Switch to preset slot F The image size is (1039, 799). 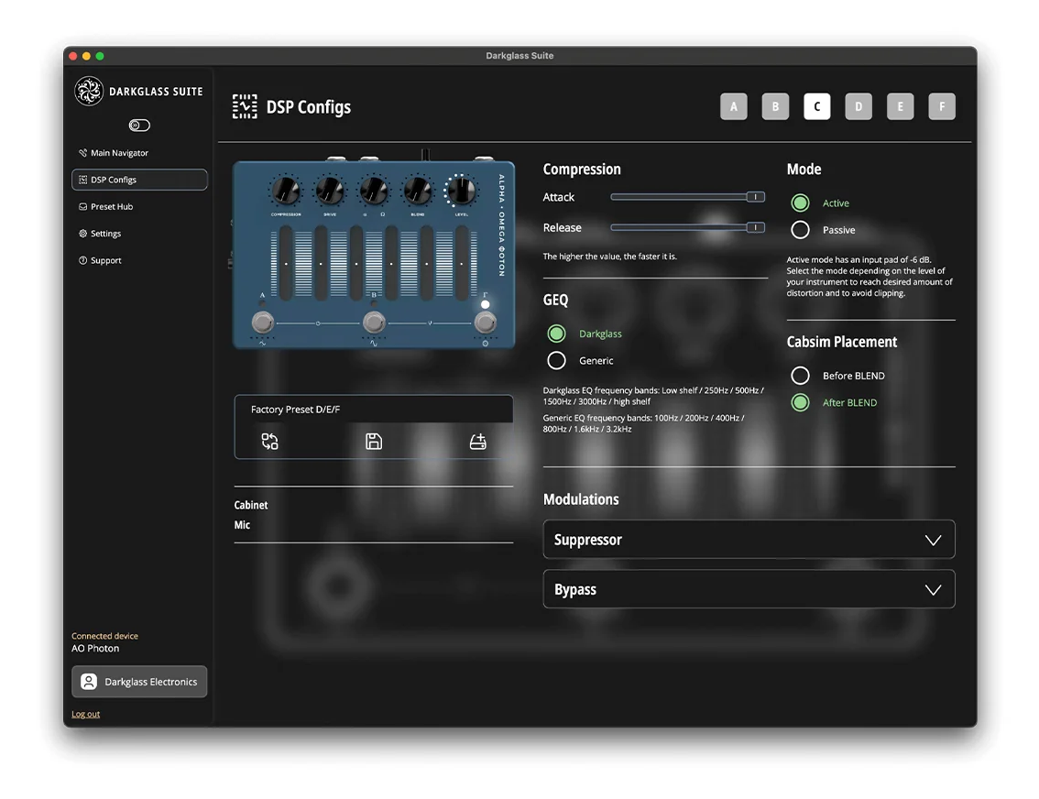942,106
